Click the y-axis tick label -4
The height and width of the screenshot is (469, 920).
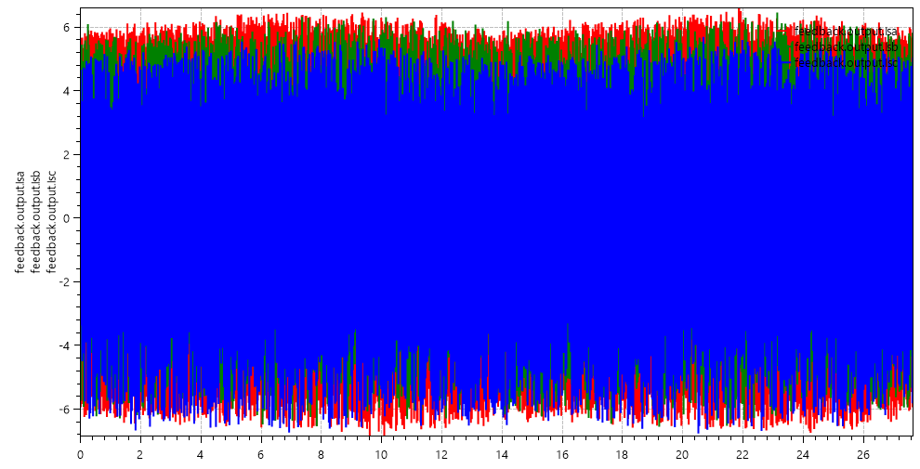pyautogui.click(x=64, y=345)
